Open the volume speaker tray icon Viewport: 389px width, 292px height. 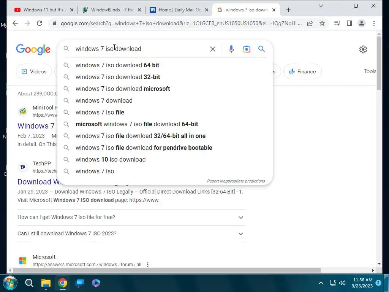pos(342,283)
